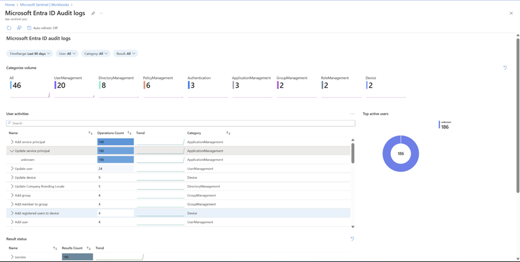Sort by the Operations Count column arrows
The width and height of the screenshot is (520, 262).
click(129, 133)
